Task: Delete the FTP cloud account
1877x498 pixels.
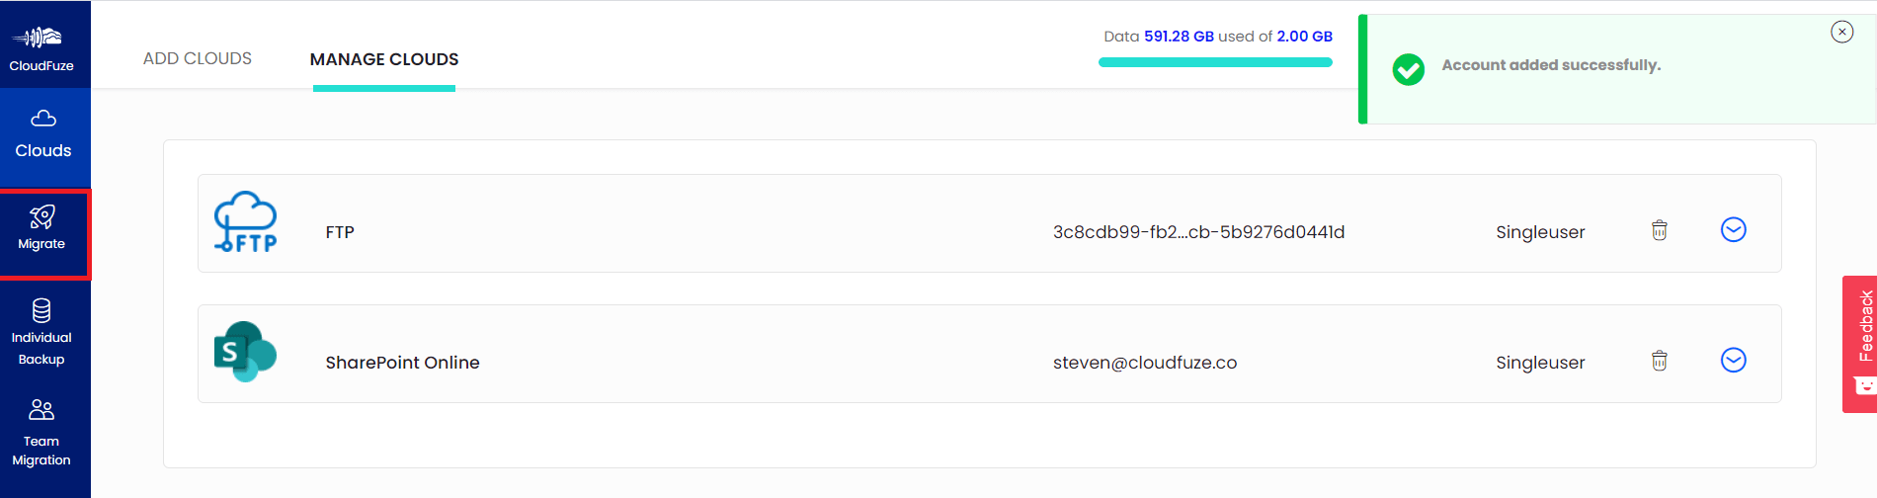Action: [x=1660, y=230]
